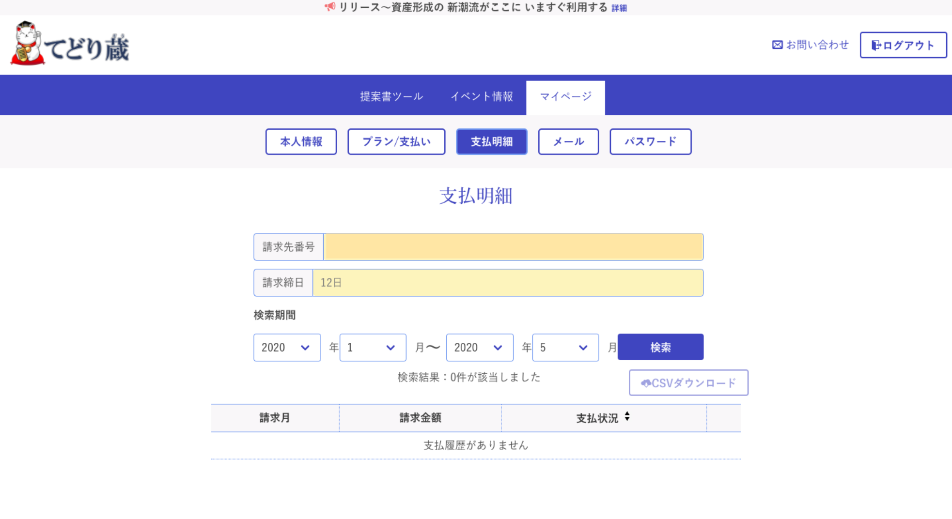Go to the 本人情報 section
Viewport: 952px width, 519px height.
pyautogui.click(x=301, y=142)
